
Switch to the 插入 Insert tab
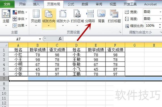click(x=36, y=4)
